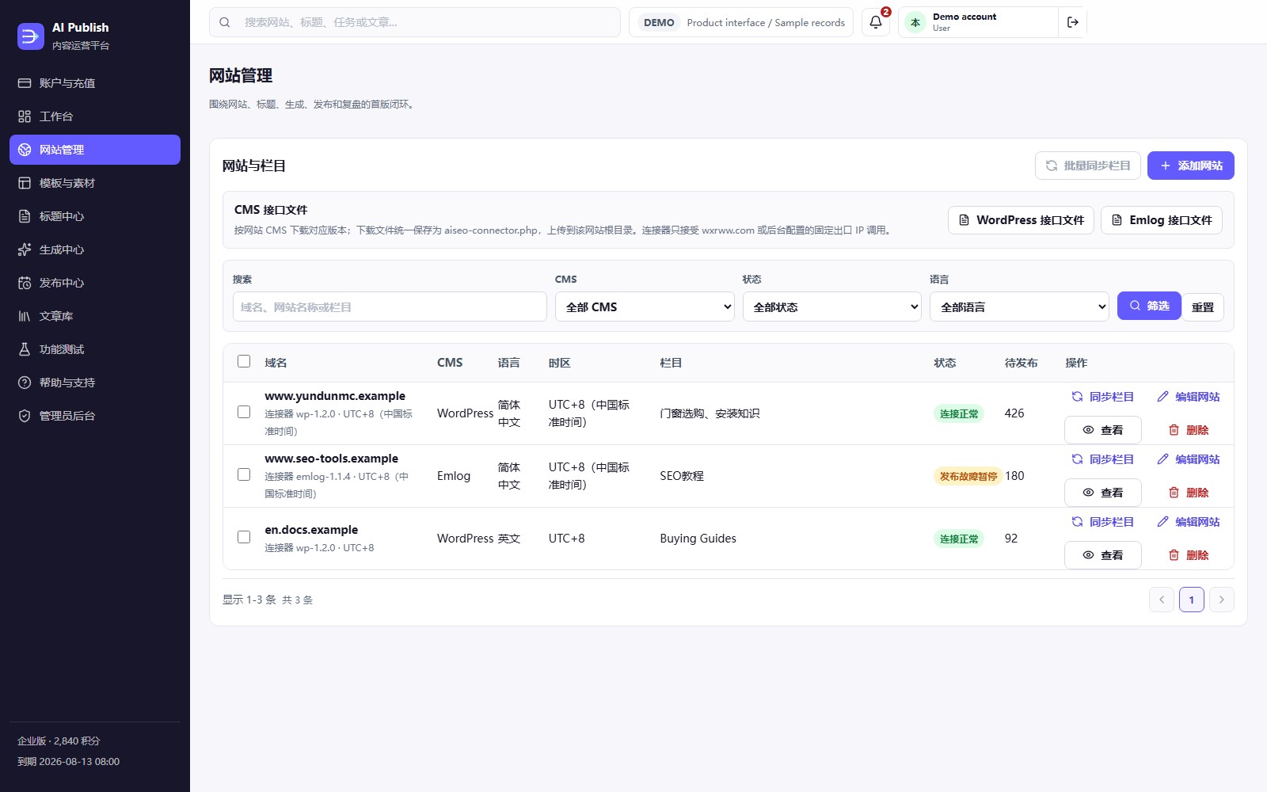Open 工作台 in the sidebar
The height and width of the screenshot is (792, 1267).
pyautogui.click(x=95, y=116)
